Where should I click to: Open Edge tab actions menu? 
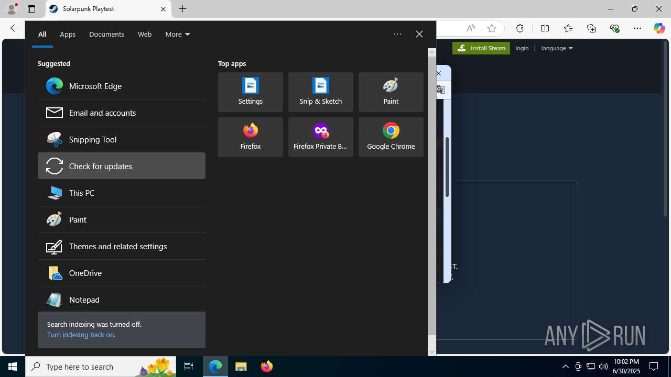(31, 9)
